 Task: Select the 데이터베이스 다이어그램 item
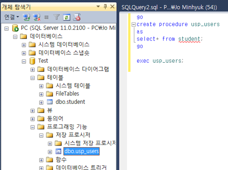tap(78, 69)
